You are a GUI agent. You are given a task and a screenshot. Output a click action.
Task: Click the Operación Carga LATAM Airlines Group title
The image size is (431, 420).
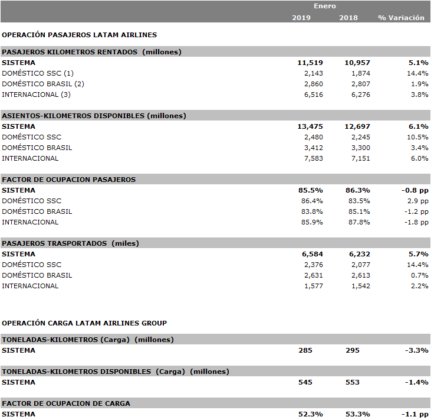84,323
